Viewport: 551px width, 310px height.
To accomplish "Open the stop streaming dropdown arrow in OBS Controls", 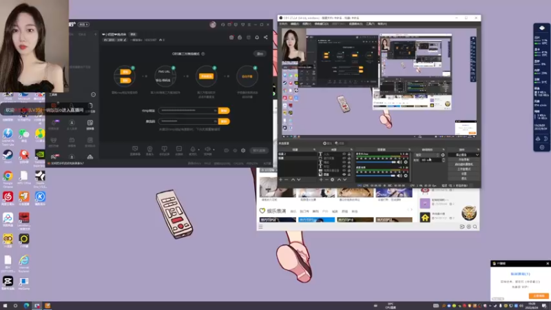I will pyautogui.click(x=477, y=155).
